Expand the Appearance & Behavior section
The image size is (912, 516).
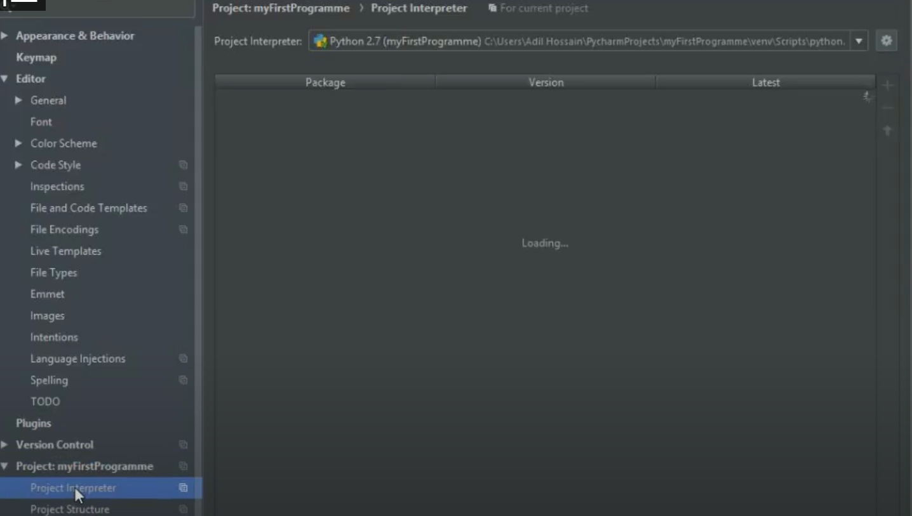pyautogui.click(x=4, y=36)
